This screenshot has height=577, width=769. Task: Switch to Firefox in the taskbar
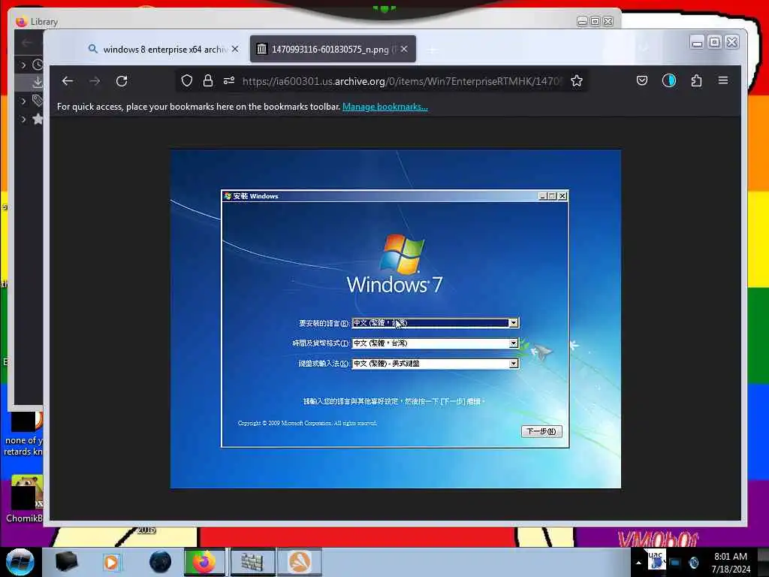coord(204,562)
